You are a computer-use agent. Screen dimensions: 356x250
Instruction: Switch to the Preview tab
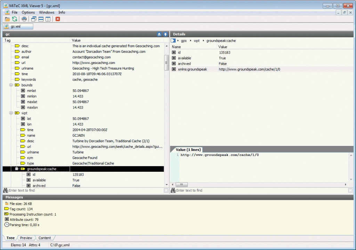tap(26, 238)
